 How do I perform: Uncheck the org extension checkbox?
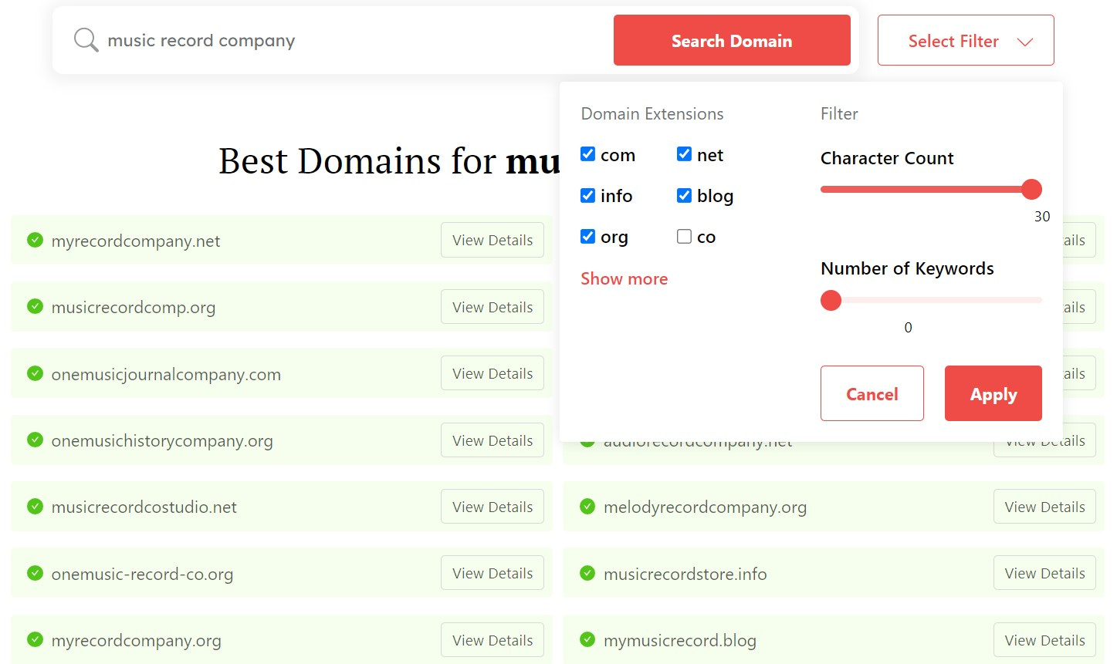587,236
